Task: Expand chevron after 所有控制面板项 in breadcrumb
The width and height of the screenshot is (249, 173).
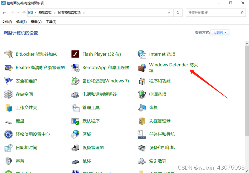Action: (x=84, y=13)
